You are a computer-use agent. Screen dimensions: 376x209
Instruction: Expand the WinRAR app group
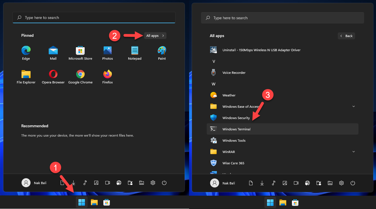point(353,152)
